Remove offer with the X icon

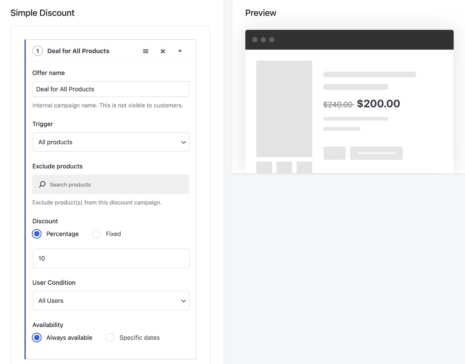[163, 51]
